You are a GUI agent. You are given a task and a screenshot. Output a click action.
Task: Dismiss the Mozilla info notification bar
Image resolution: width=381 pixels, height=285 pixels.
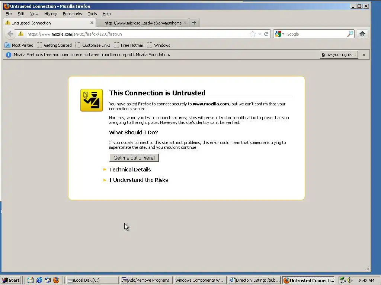click(364, 55)
